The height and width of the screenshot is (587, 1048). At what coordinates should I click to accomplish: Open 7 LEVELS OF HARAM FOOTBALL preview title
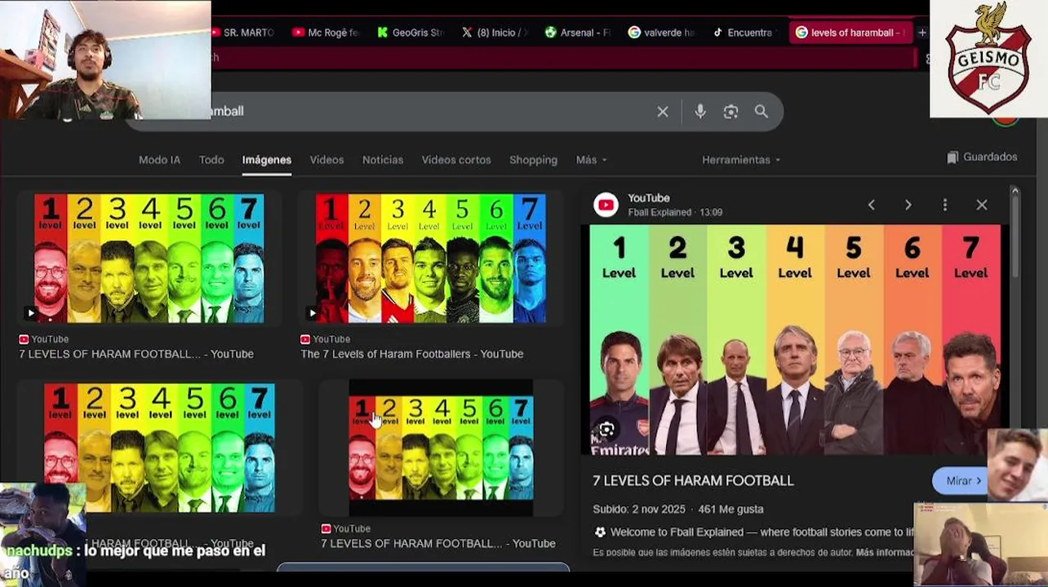[x=693, y=481]
